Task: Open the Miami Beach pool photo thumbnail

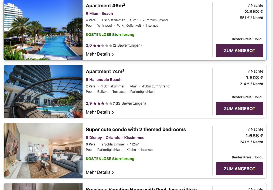Action: coord(43,30)
